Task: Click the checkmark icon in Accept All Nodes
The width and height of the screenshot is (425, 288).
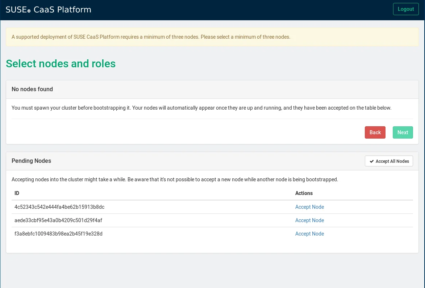Action: (x=372, y=161)
